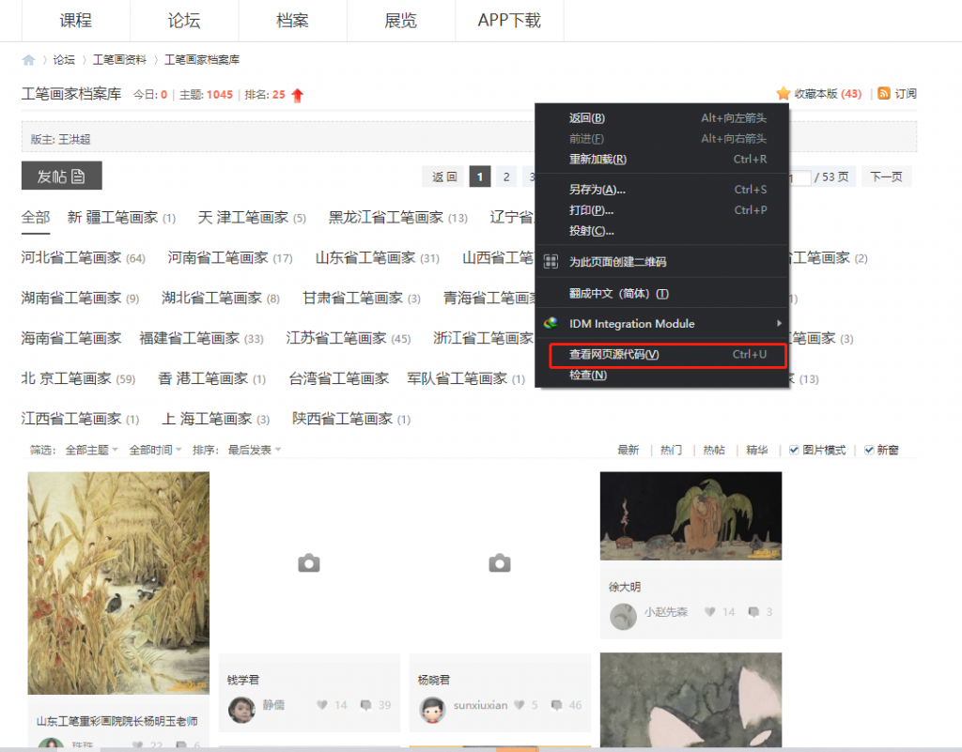Click 工笔画资料 breadcrumb link
Image resolution: width=962 pixels, height=752 pixels.
(x=119, y=59)
